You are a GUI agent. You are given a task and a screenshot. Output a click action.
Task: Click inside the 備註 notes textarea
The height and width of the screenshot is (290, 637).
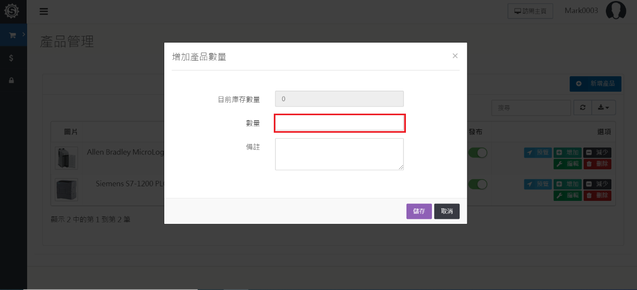click(339, 154)
